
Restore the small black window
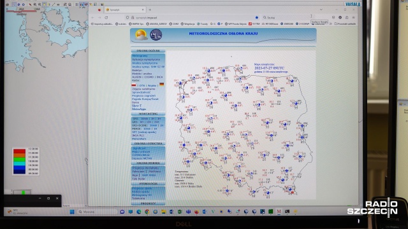pyautogui.click(x=48, y=198)
